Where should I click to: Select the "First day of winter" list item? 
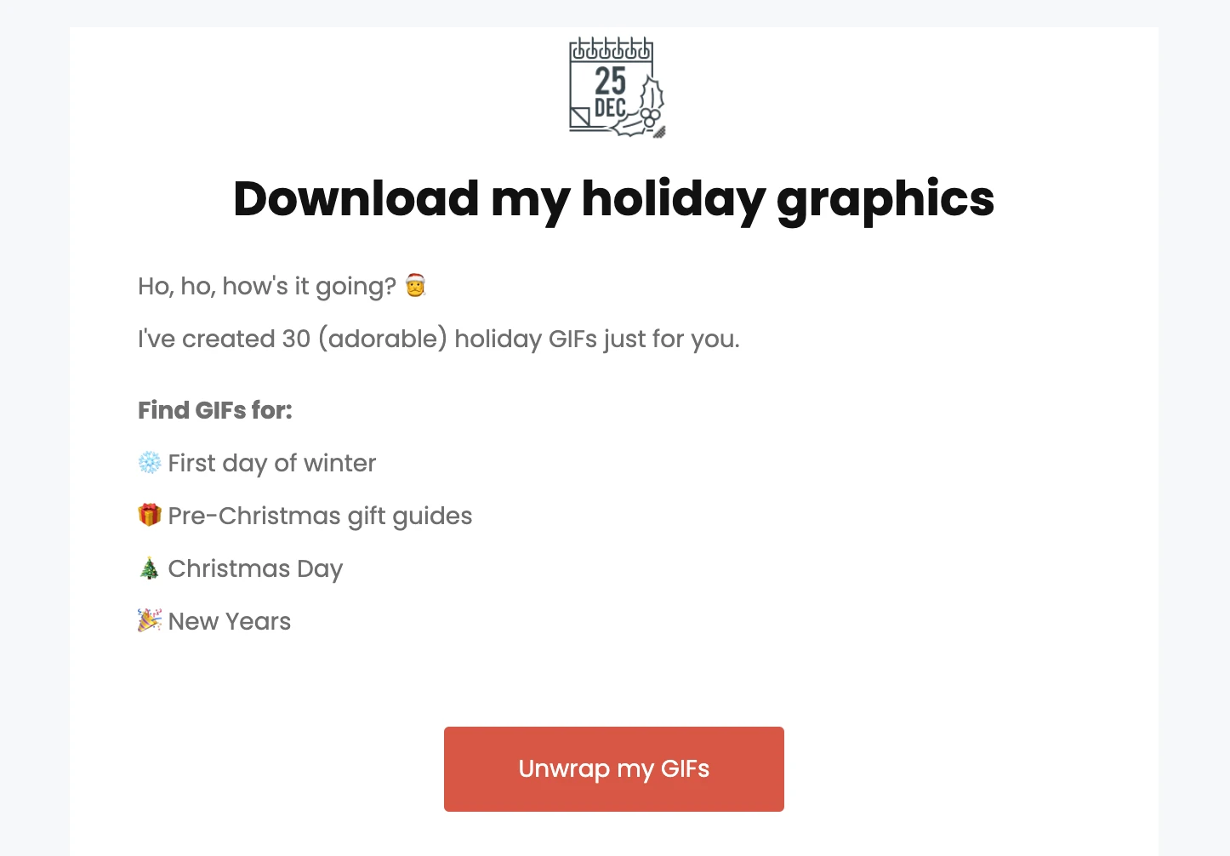coord(272,463)
